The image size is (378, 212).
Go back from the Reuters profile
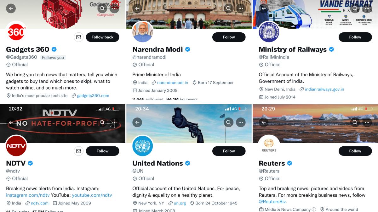tap(264, 122)
